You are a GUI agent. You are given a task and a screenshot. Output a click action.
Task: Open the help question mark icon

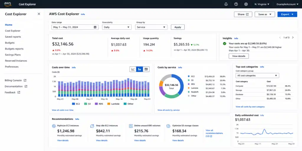tap(236, 4)
